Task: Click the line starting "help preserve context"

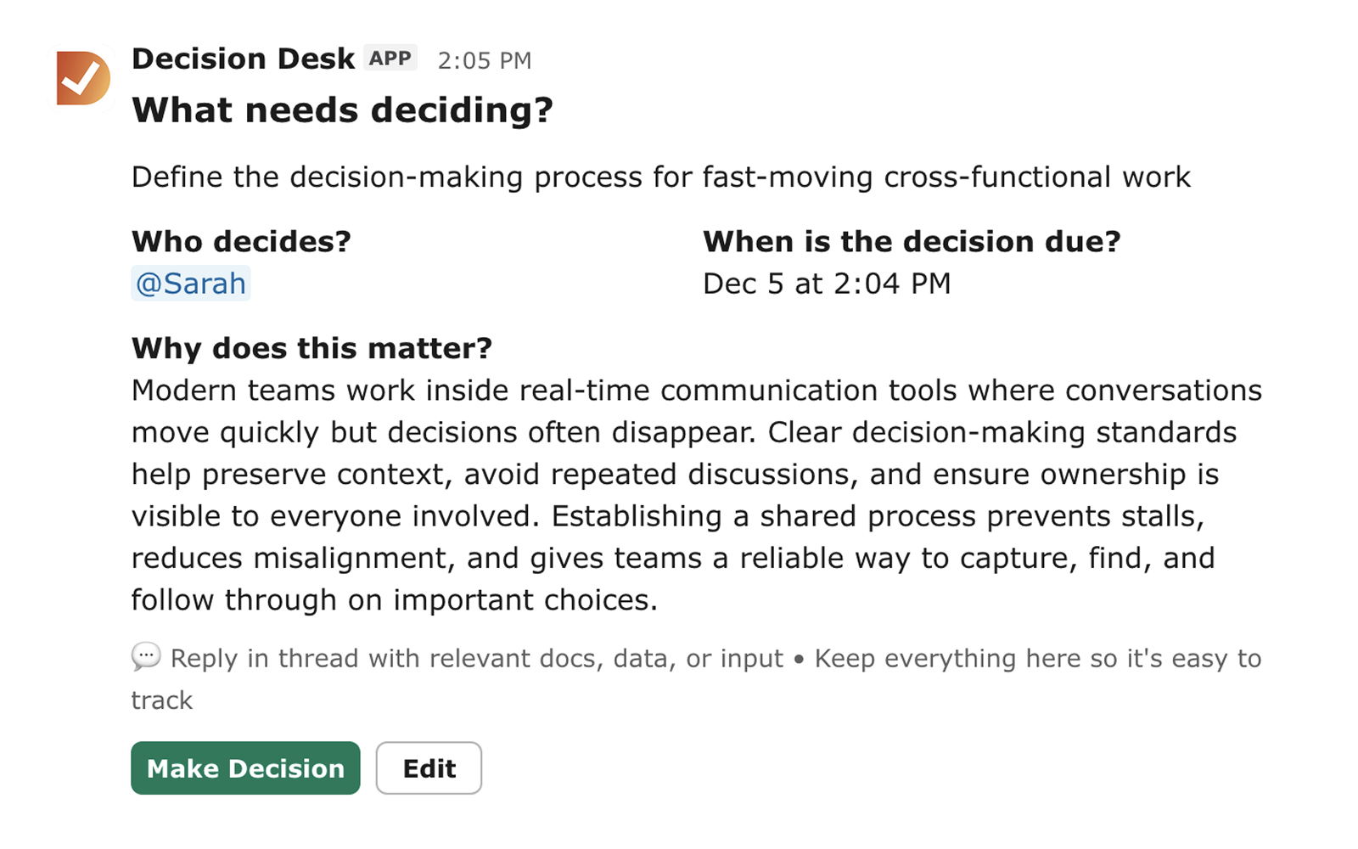Action: (675, 475)
